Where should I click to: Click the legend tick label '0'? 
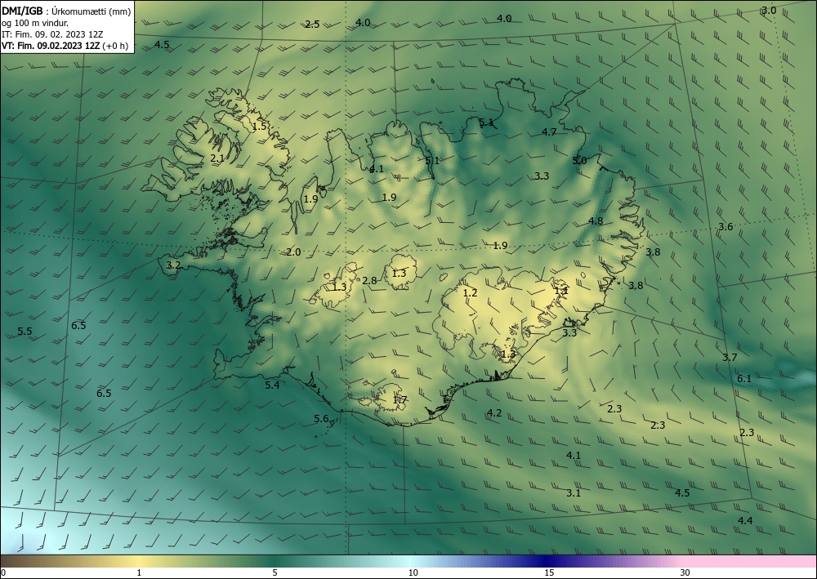point(3,573)
